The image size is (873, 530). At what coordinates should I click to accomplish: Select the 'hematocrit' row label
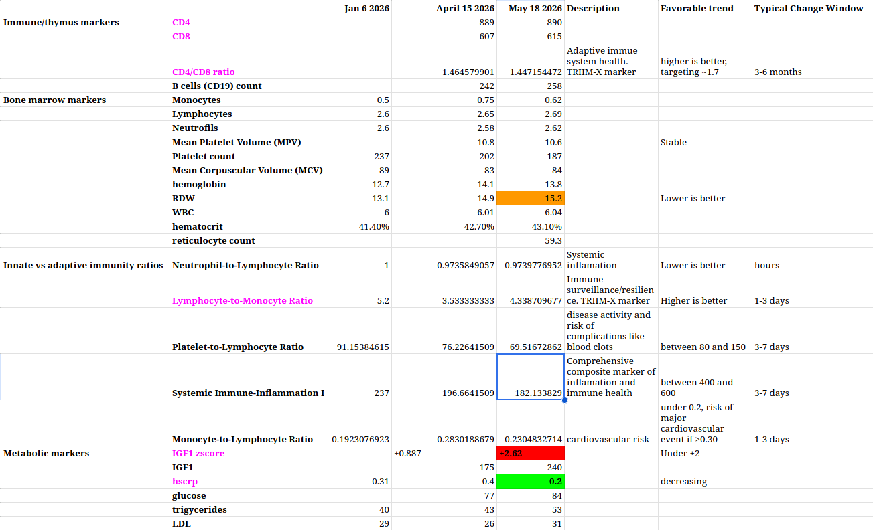[x=247, y=226]
